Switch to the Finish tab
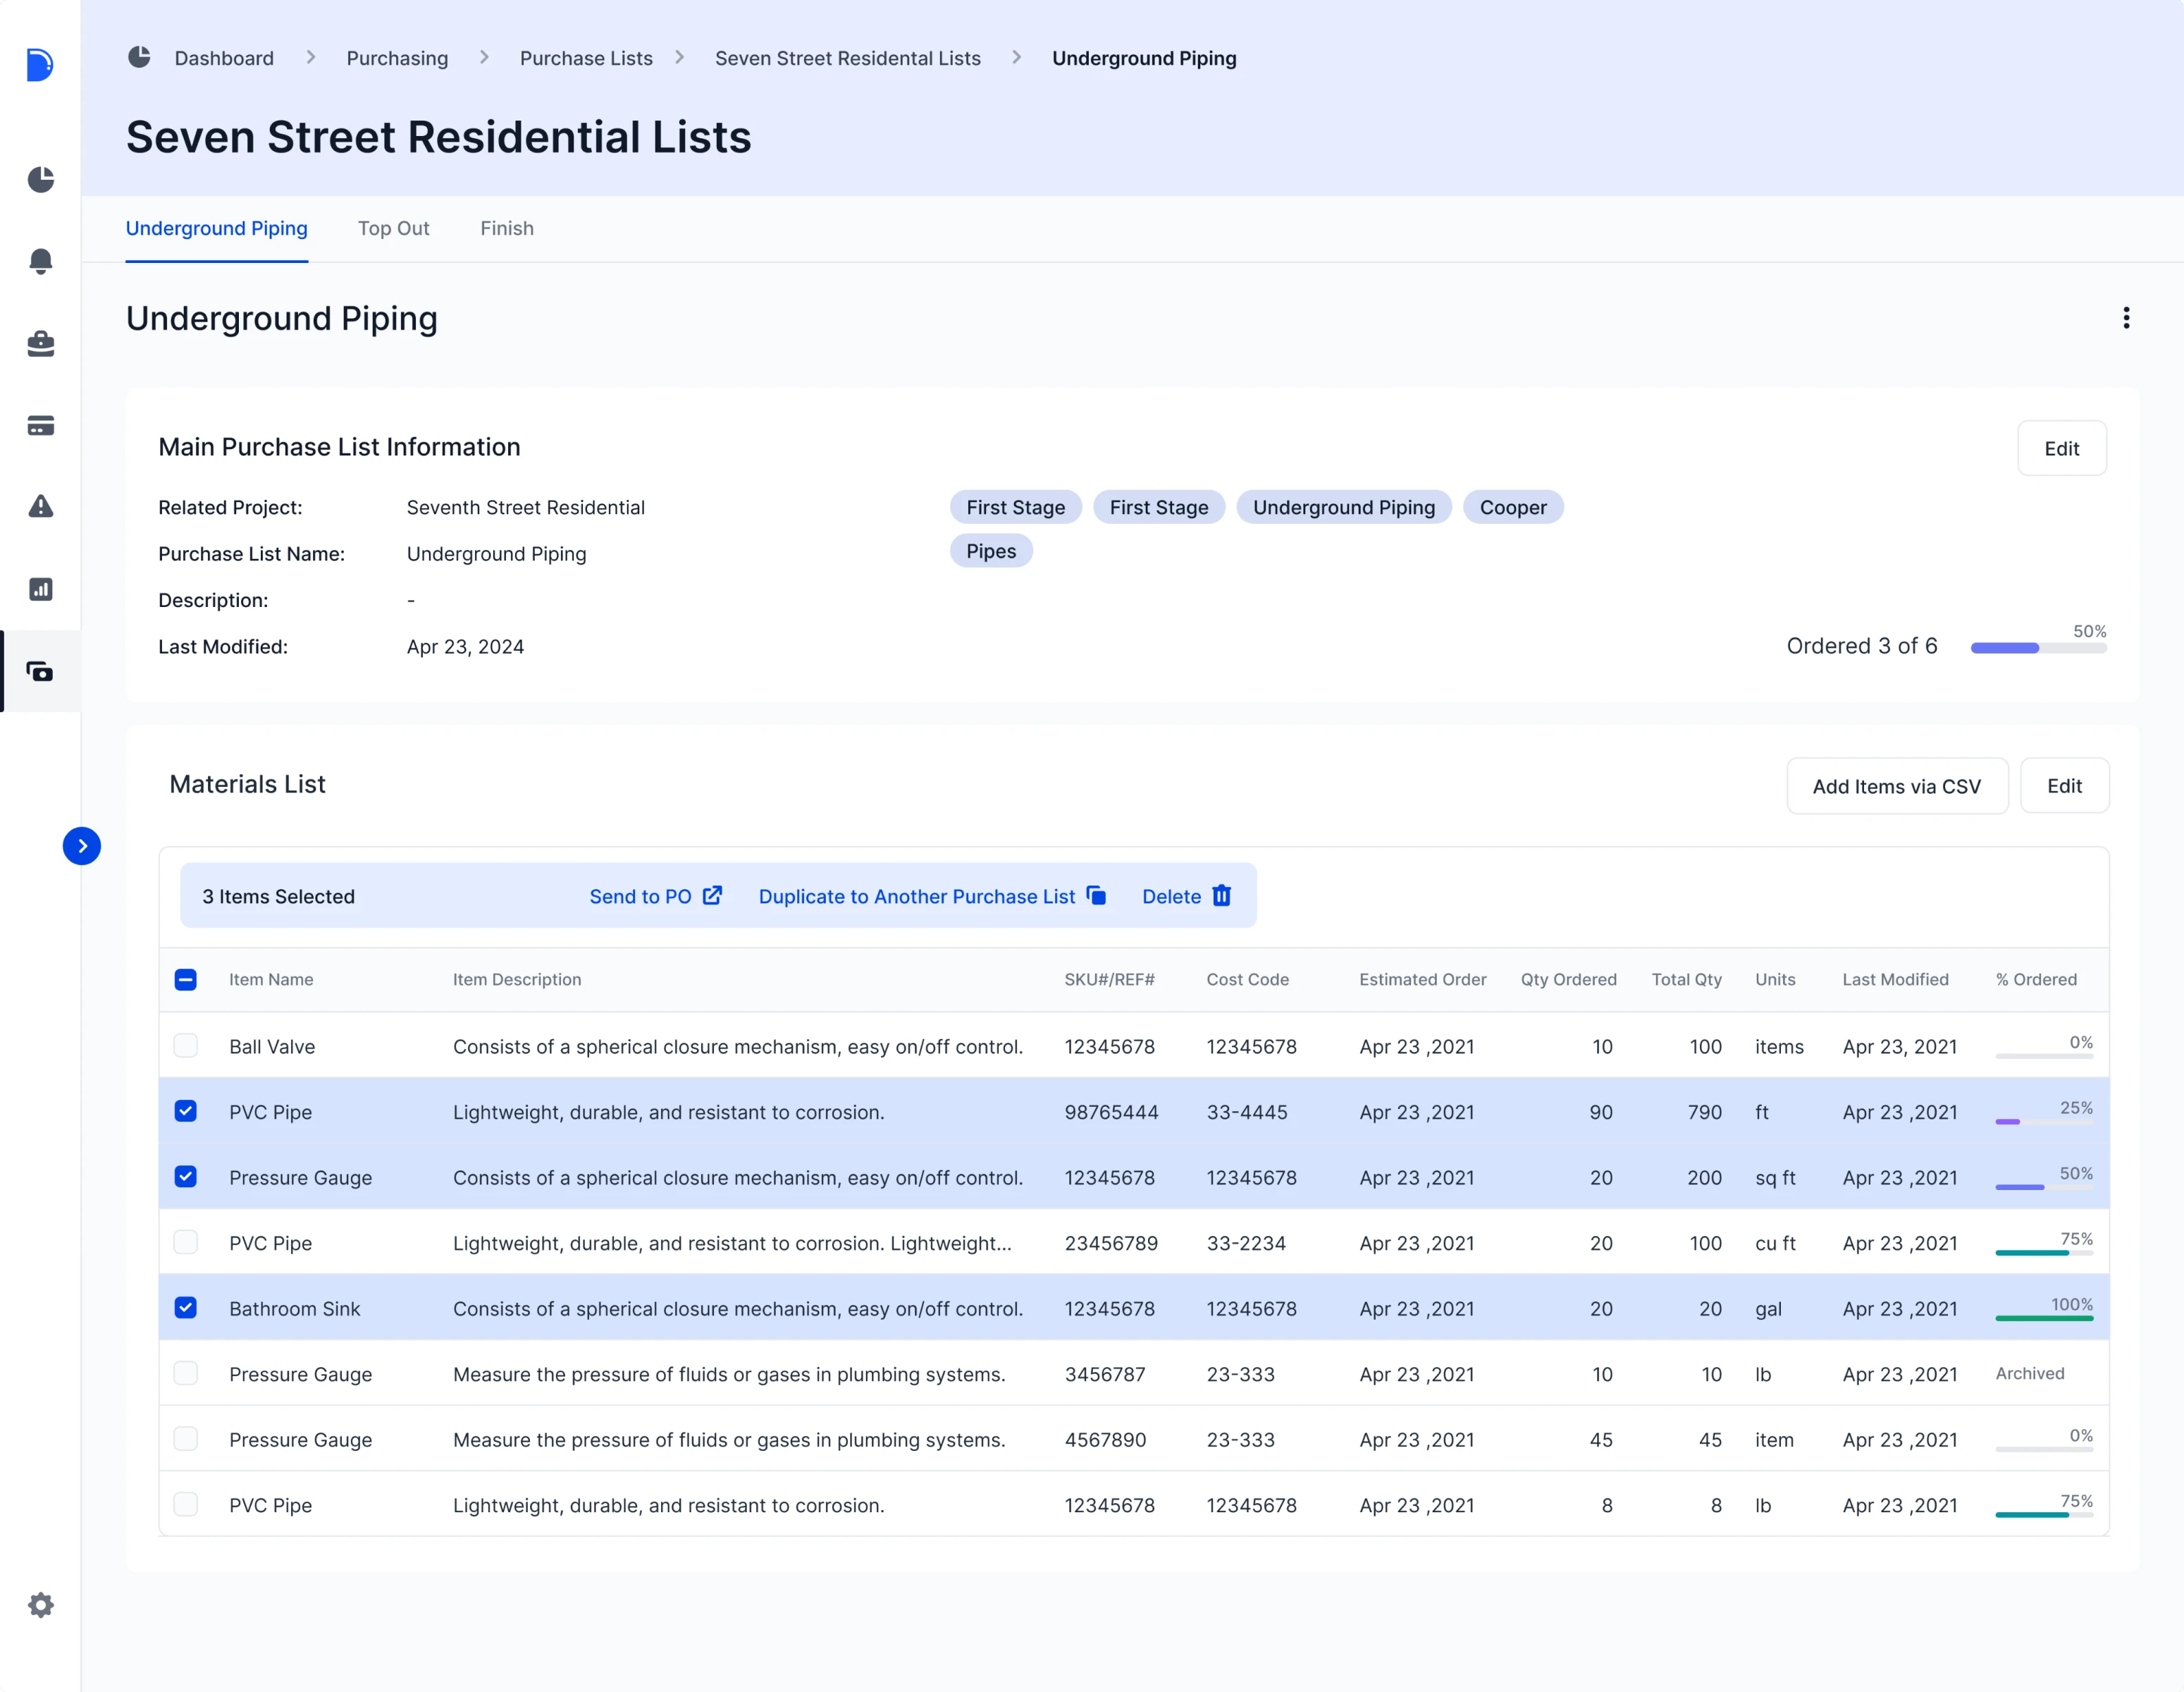The height and width of the screenshot is (1692, 2184). pos(506,228)
